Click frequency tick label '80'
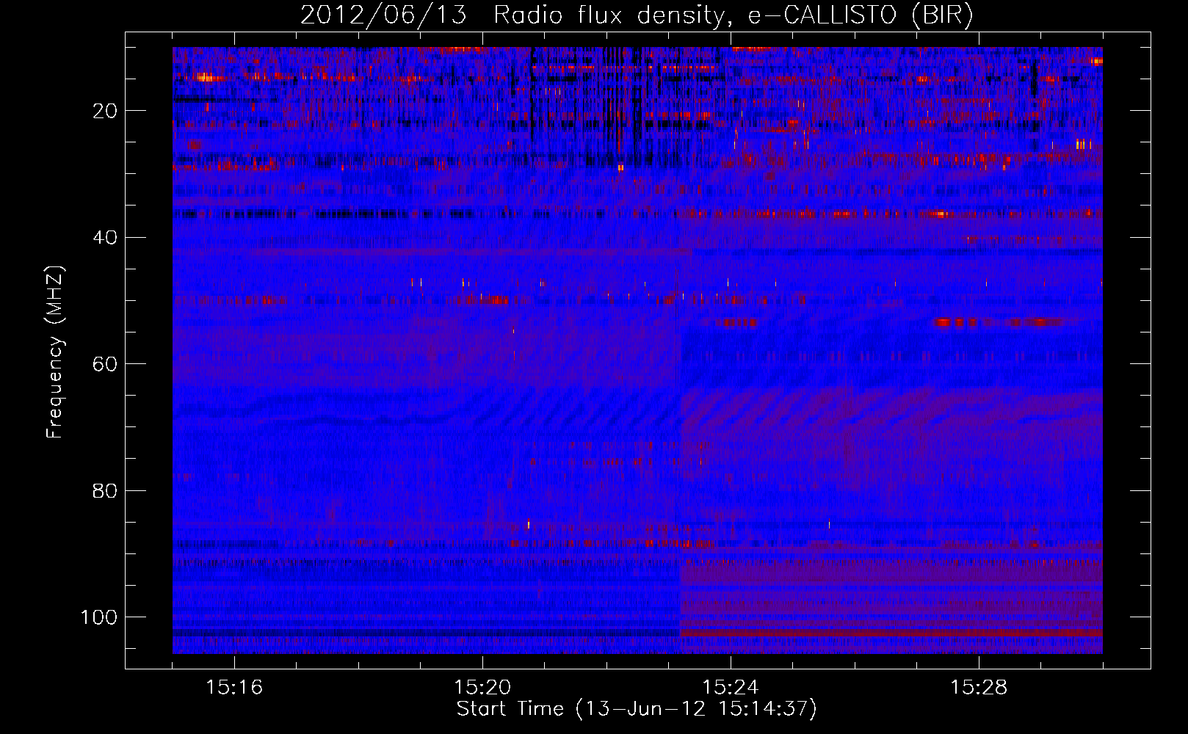Image resolution: width=1188 pixels, height=734 pixels. 105,491
